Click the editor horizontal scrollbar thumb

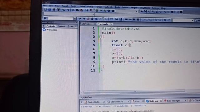coord(134,91)
